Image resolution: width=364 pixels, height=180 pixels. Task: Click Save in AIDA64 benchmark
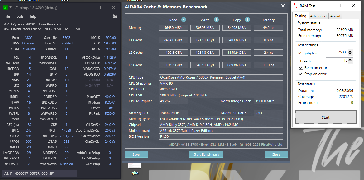[x=136, y=155]
